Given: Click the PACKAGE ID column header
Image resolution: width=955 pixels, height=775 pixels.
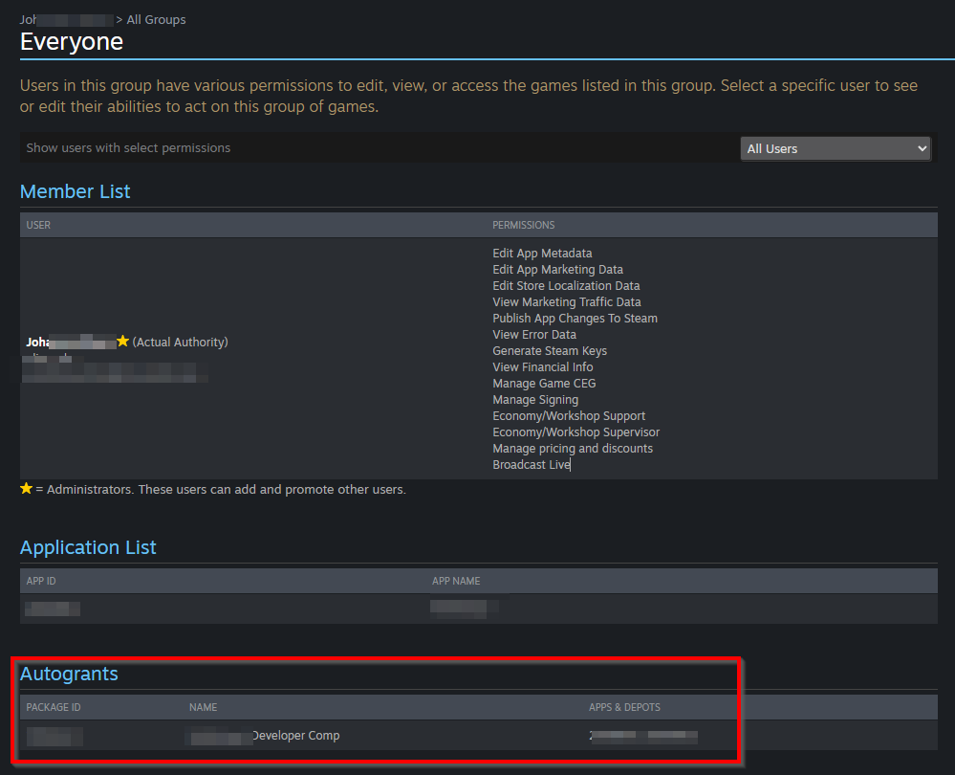Looking at the screenshot, I should (54, 707).
